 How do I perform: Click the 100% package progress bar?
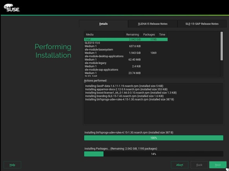(x=154, y=138)
